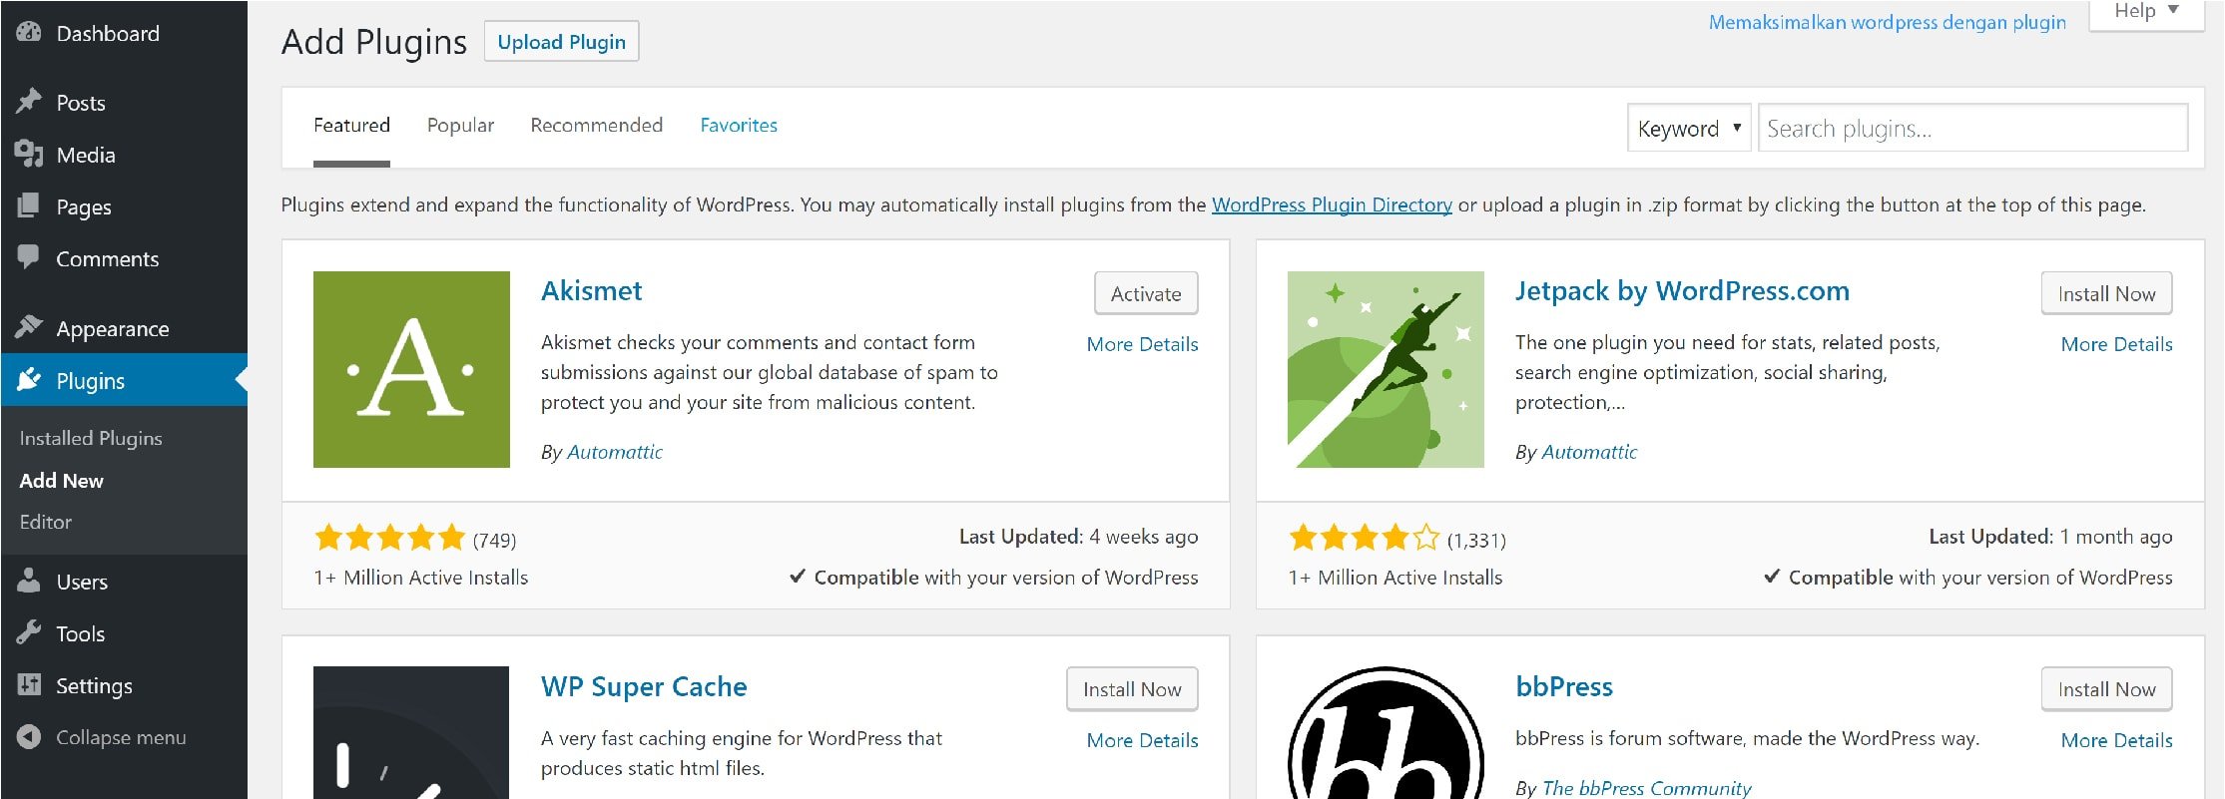Click the Plugins plug icon

pyautogui.click(x=29, y=379)
